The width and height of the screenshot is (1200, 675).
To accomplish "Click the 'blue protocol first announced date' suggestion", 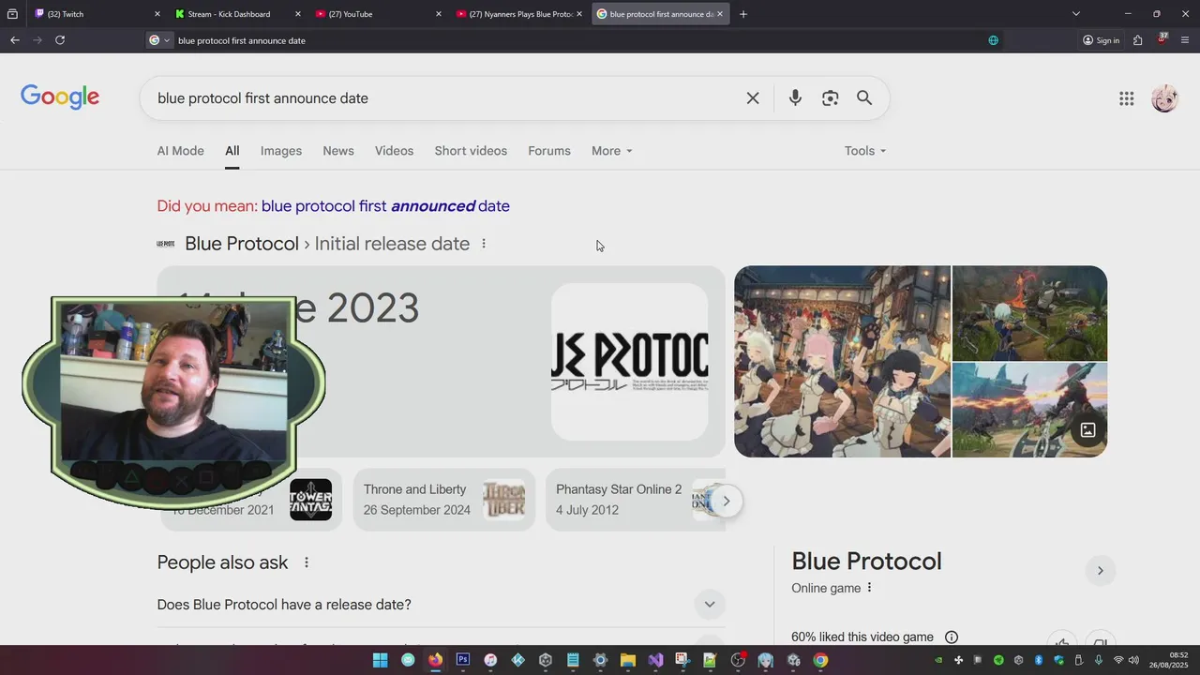I will (385, 206).
